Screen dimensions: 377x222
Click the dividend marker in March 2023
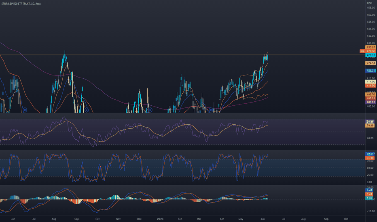pyautogui.click(x=211, y=110)
